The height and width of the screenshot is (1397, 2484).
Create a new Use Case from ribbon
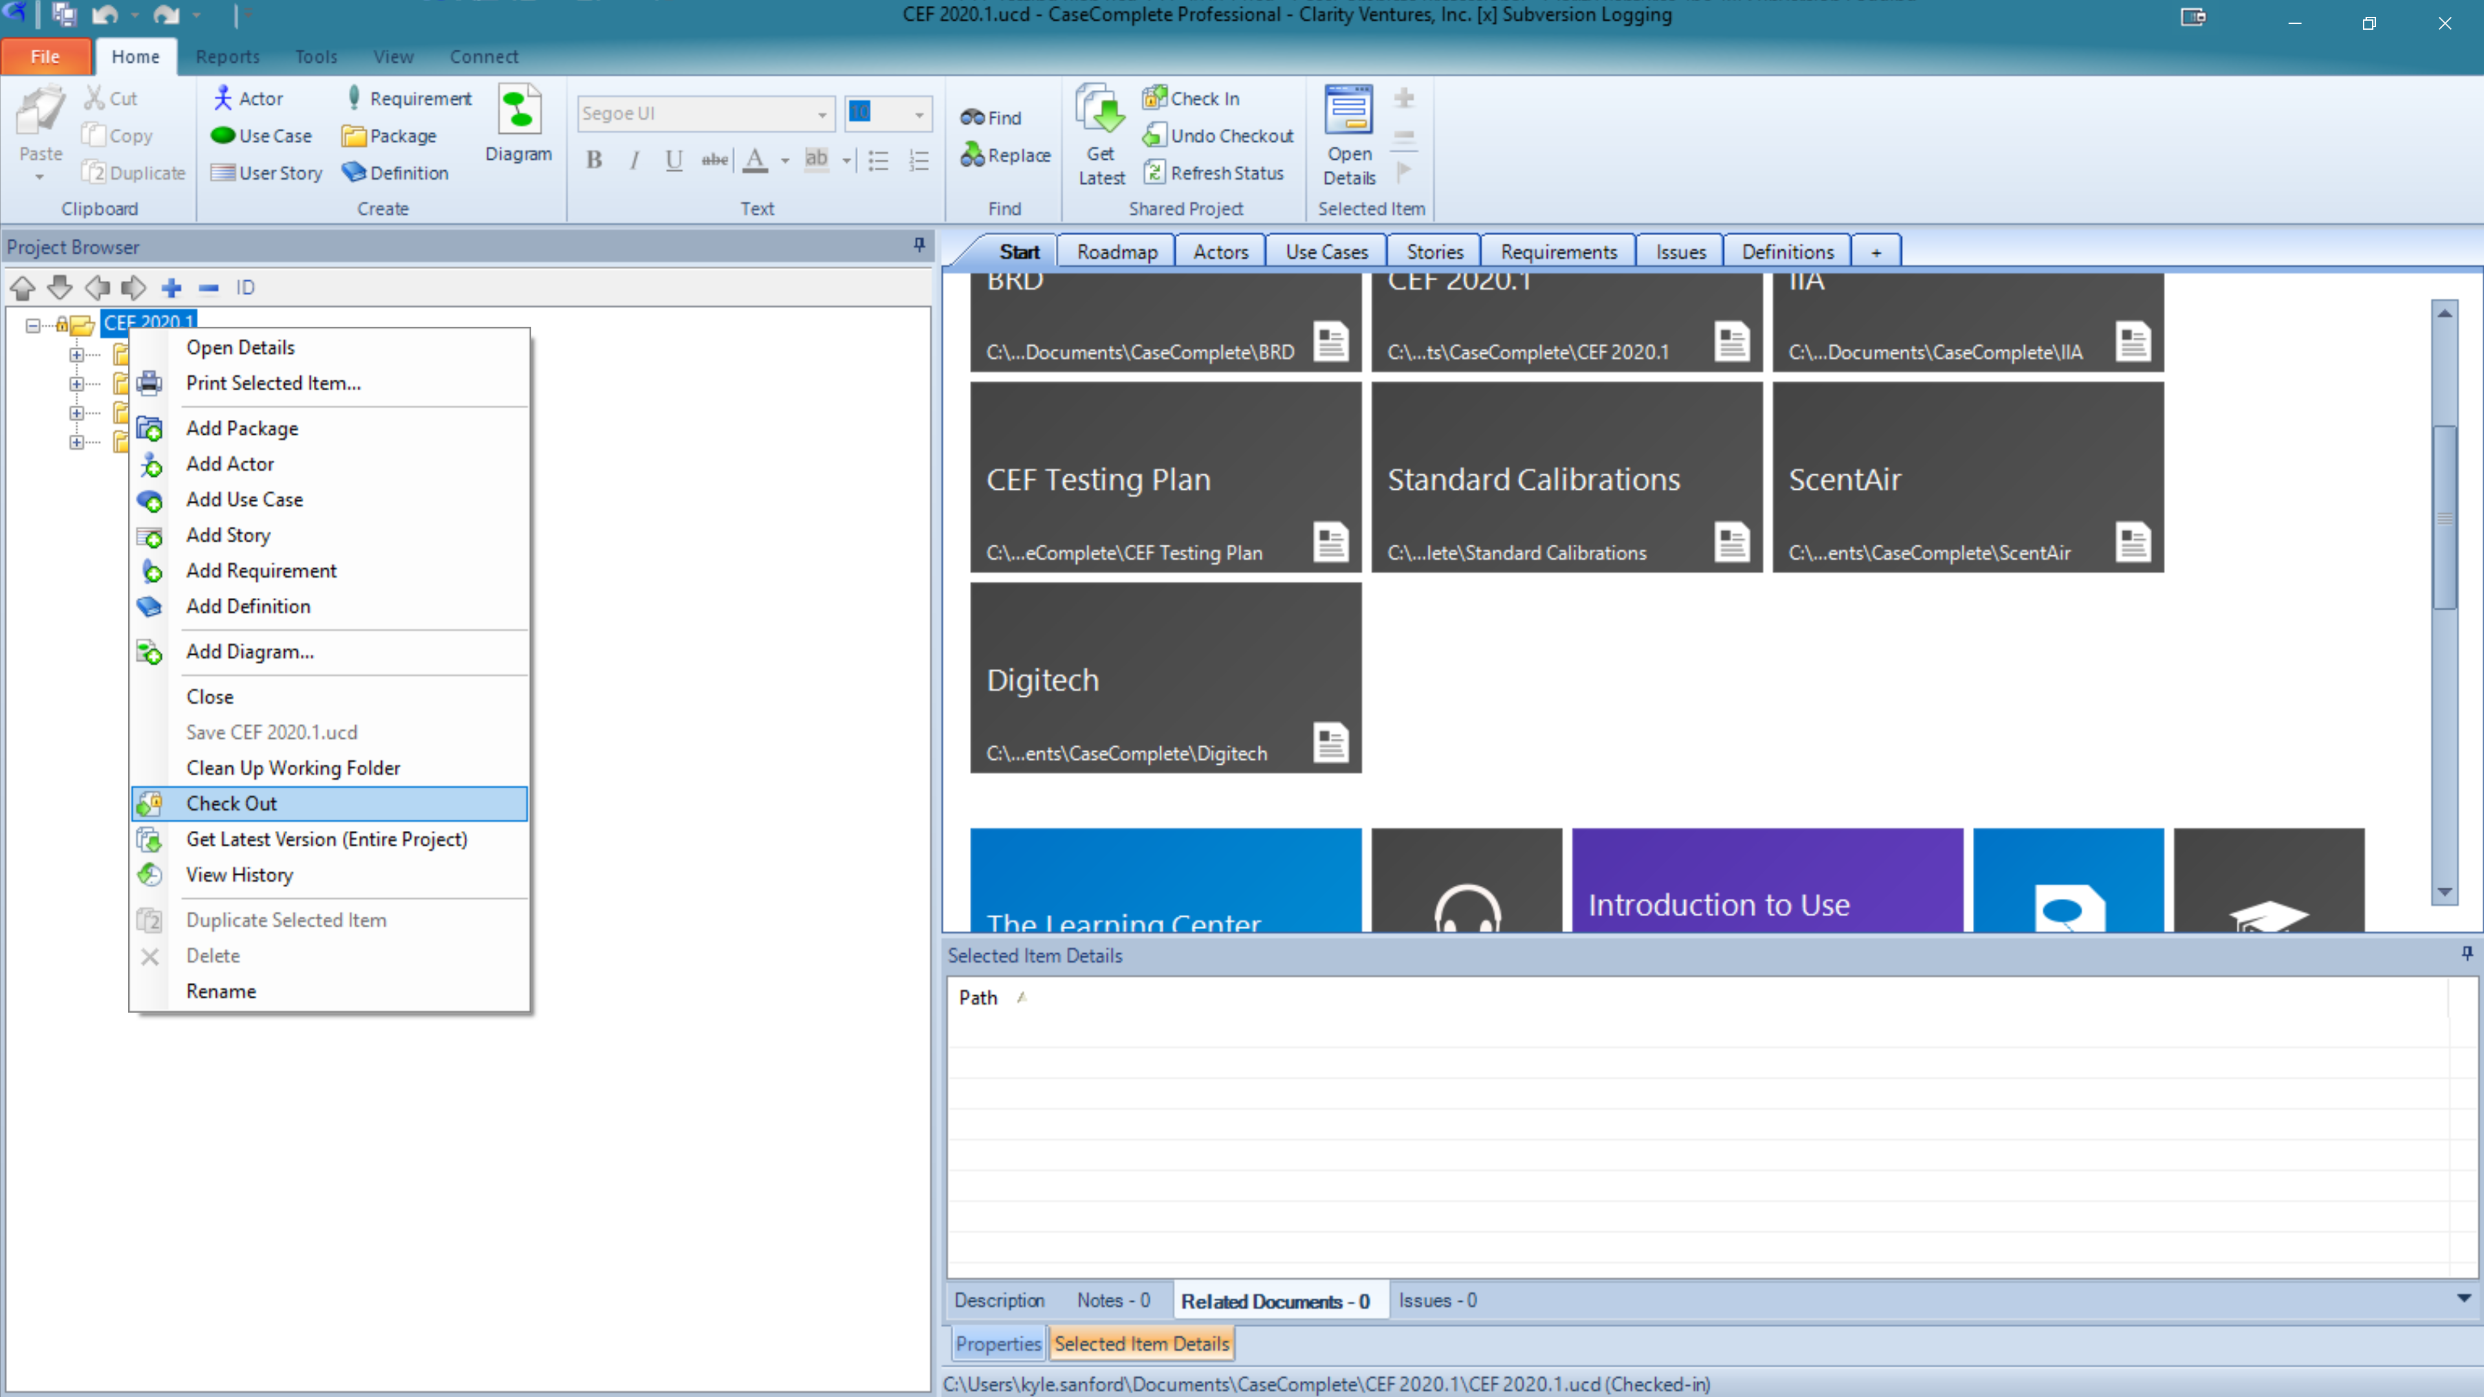261,135
